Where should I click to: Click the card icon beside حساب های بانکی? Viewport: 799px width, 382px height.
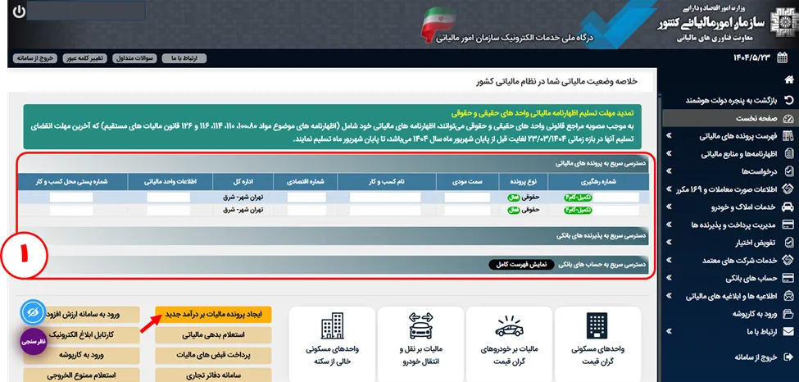point(788,278)
